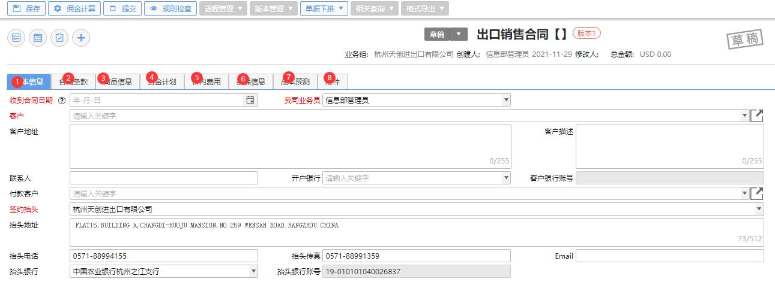Click the 联系人 input field

(164, 178)
